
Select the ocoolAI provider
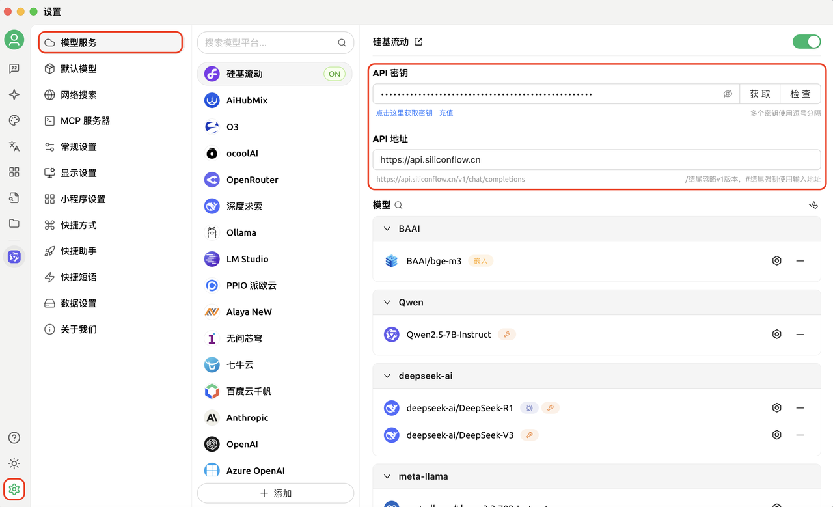click(275, 154)
